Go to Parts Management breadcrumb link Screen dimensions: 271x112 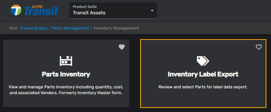pos(71,28)
